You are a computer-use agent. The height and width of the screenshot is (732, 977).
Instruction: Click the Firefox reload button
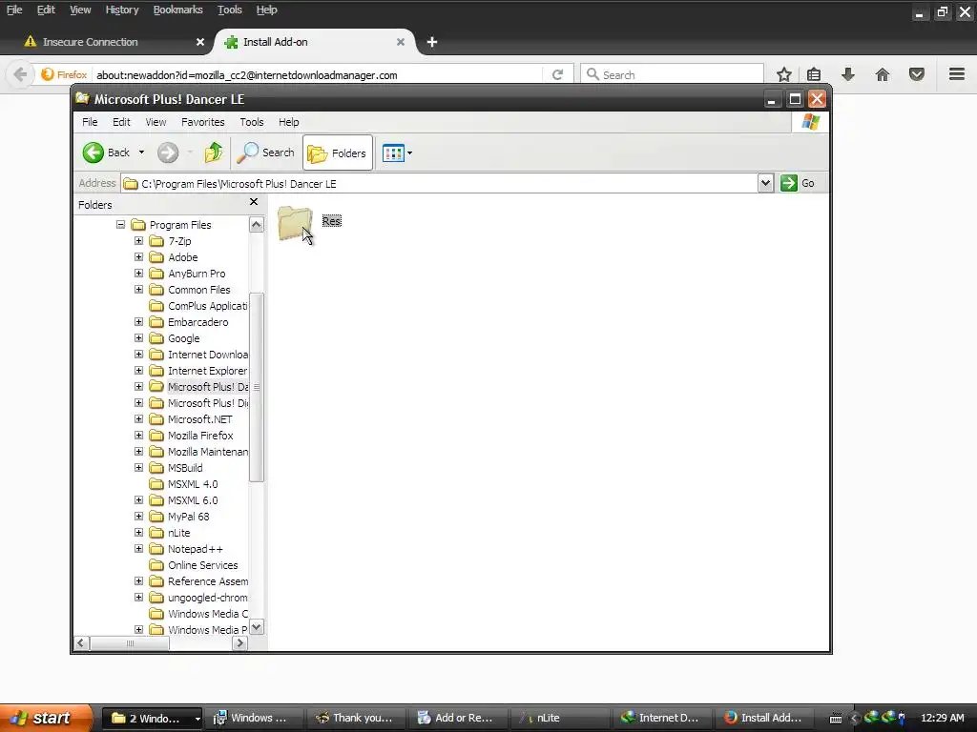tap(557, 74)
